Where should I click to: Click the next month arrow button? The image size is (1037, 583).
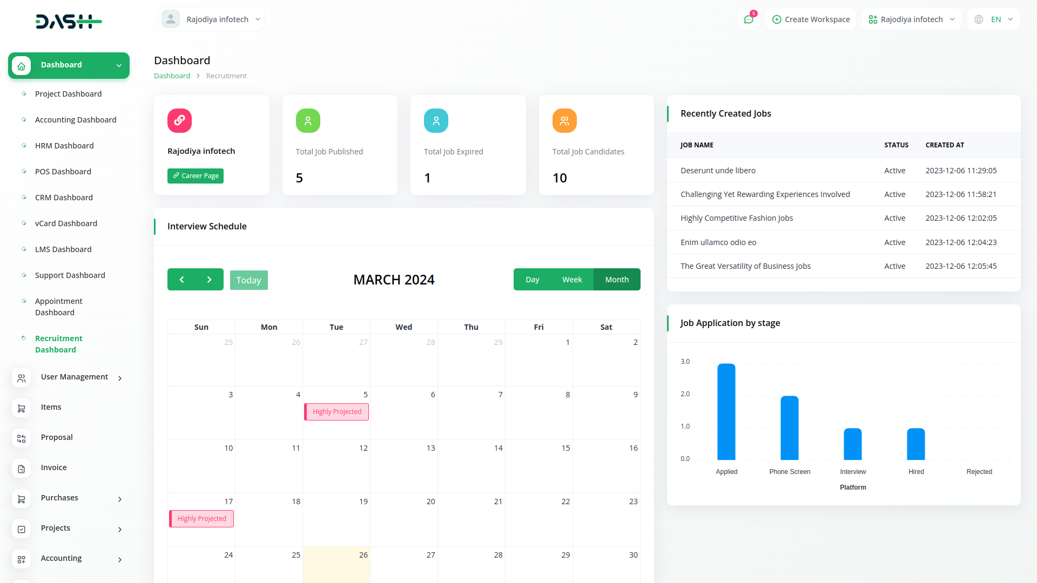(210, 280)
